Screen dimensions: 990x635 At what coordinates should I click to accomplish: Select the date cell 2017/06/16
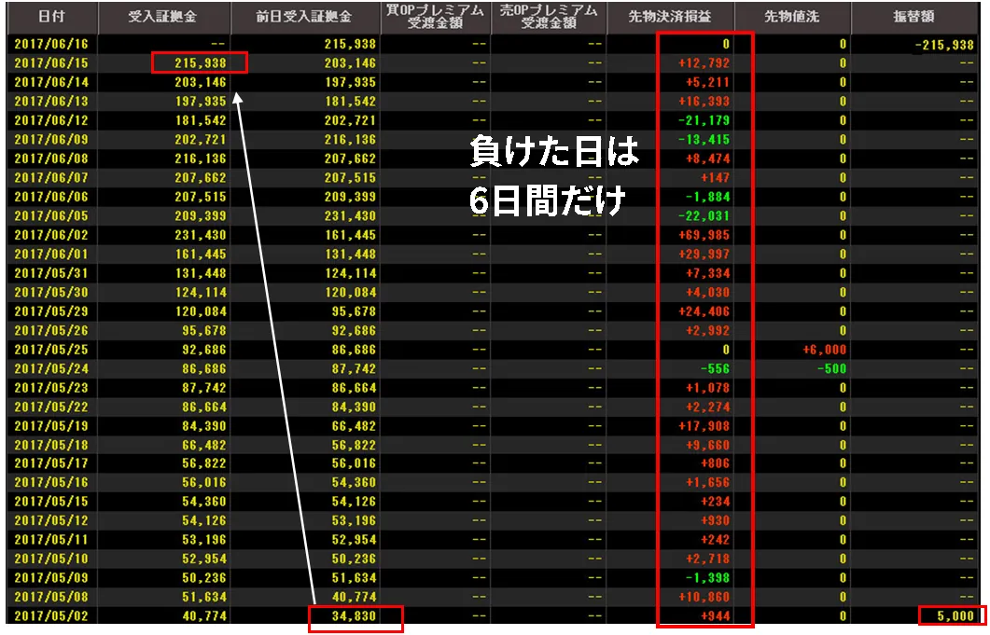click(51, 44)
